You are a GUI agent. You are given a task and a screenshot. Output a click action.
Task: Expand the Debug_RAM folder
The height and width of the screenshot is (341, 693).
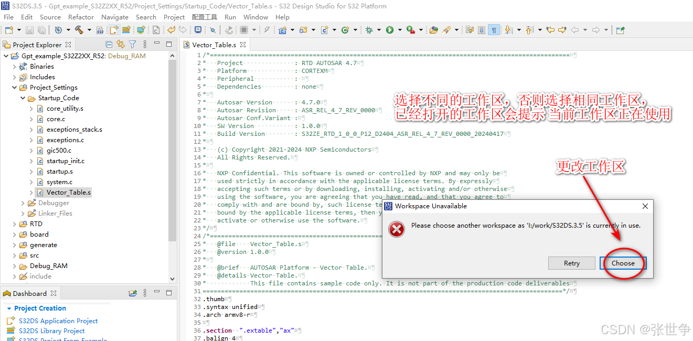(x=14, y=266)
